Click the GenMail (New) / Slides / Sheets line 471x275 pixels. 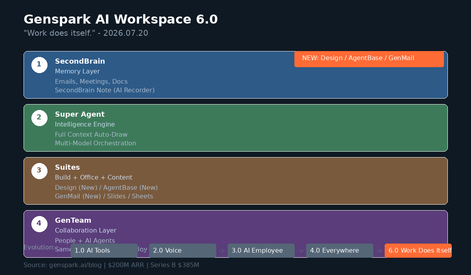[104, 196]
